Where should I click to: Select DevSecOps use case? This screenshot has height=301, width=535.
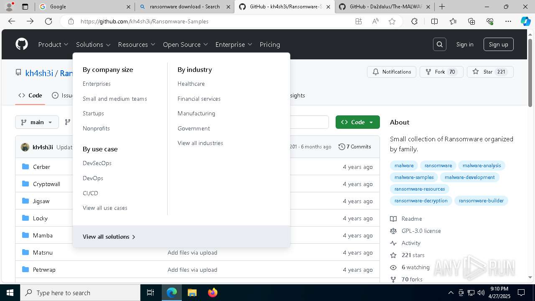pos(97,163)
